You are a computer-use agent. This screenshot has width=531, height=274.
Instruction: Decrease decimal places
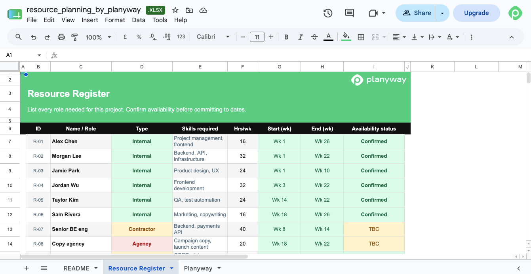click(153, 37)
